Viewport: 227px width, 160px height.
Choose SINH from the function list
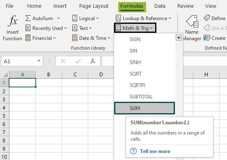145,62
